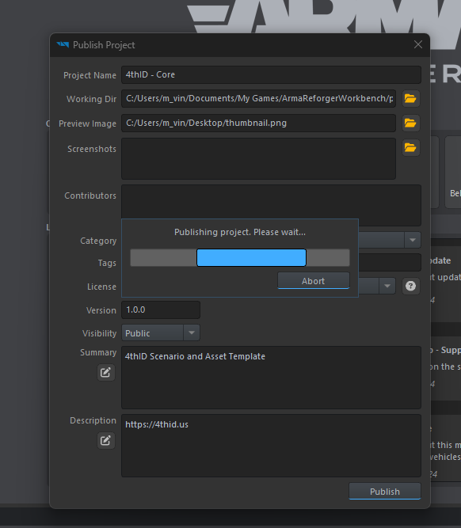The height and width of the screenshot is (528, 461).
Task: Close the Publish Project dialog
Action: coord(418,44)
